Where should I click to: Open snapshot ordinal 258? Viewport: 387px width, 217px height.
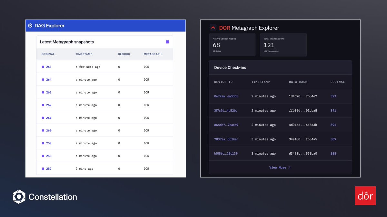point(49,156)
